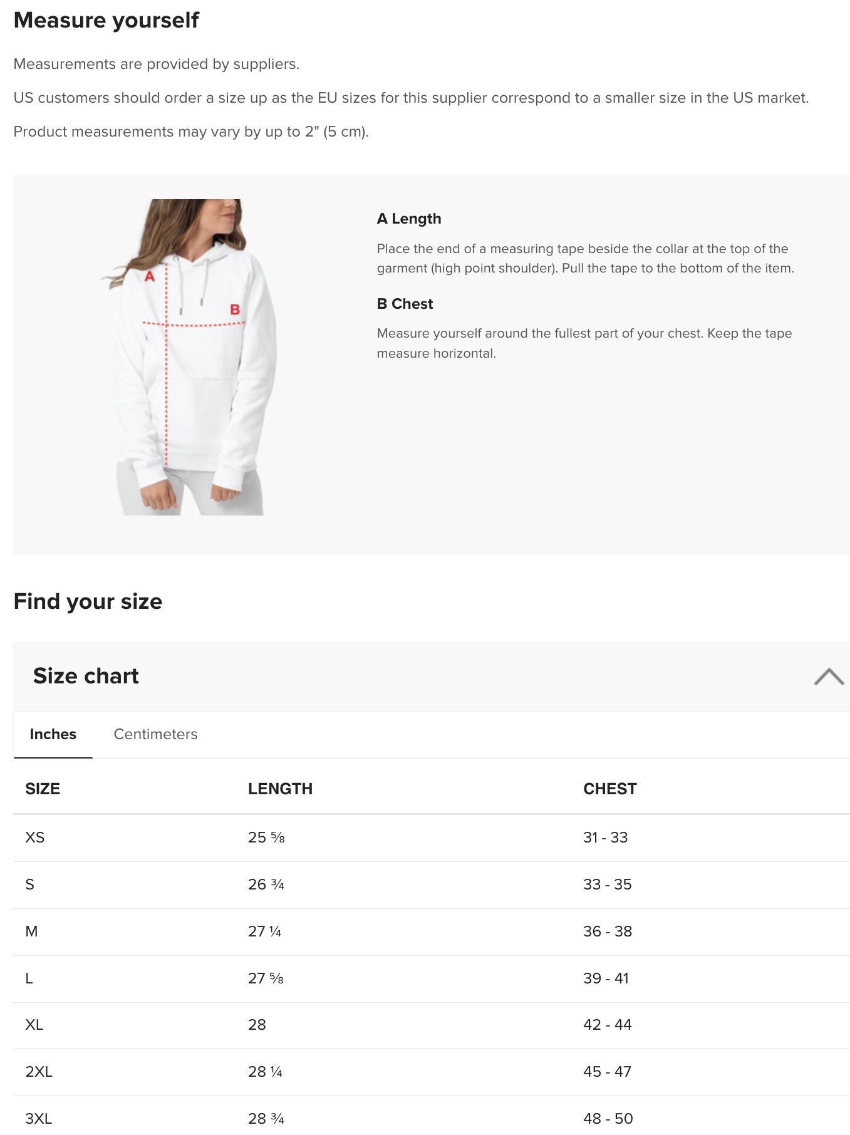Click the Find your size heading
Viewport: 850px width, 1135px height.
pos(88,601)
